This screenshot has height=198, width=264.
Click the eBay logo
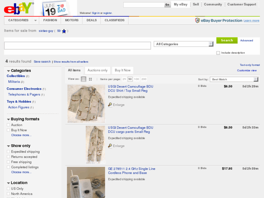point(18,8)
